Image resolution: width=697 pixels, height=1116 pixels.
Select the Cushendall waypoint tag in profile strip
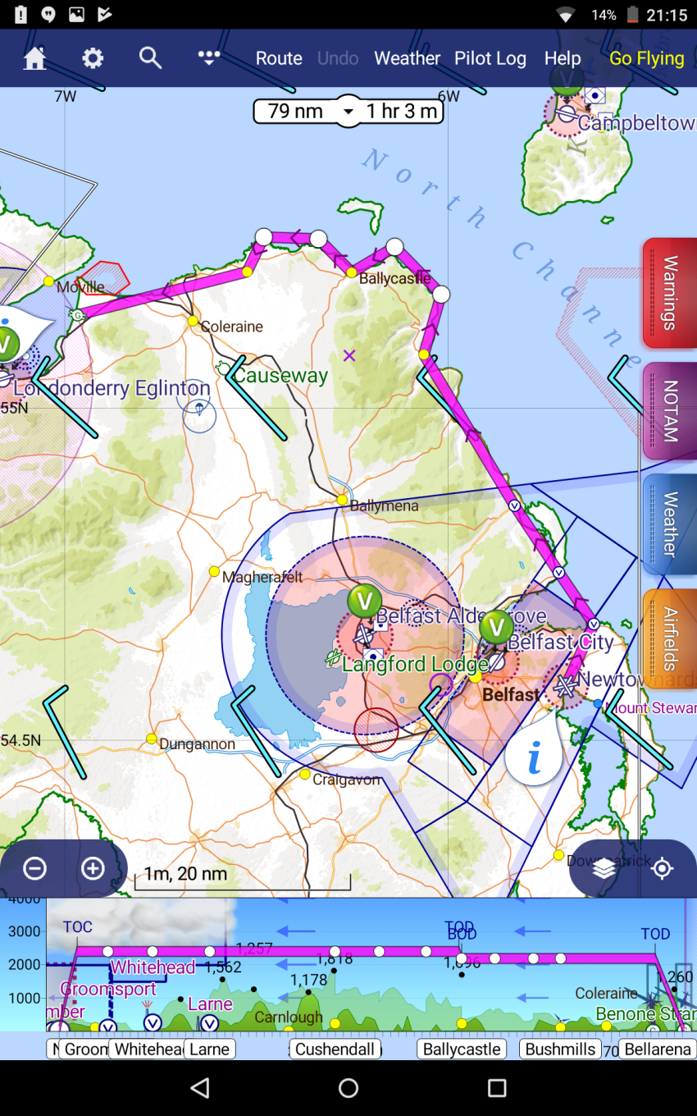335,1049
